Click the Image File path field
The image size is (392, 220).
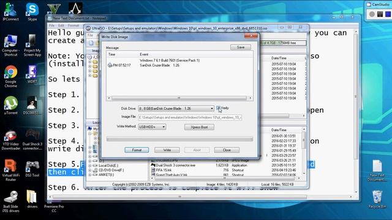(190, 117)
